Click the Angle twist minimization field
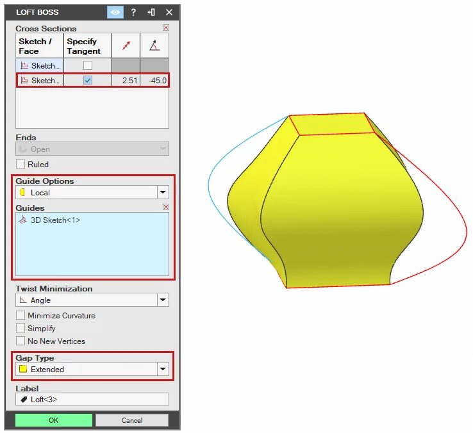This screenshot has width=473, height=433. pyautogui.click(x=87, y=300)
